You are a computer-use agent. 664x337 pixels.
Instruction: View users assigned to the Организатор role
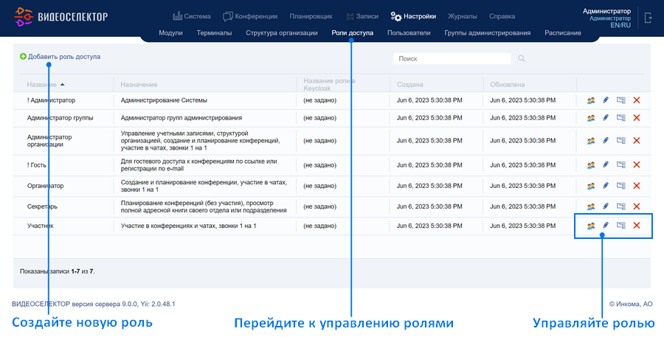591,185
